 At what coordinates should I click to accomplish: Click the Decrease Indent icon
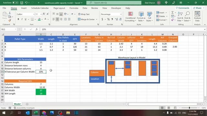[x=65, y=19]
